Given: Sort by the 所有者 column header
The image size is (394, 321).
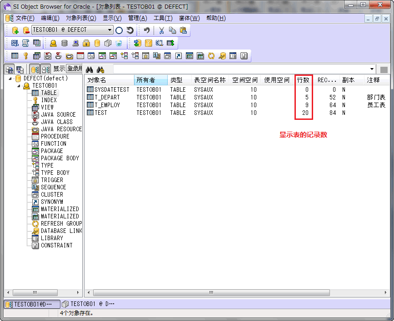Looking at the screenshot, I should [151, 80].
